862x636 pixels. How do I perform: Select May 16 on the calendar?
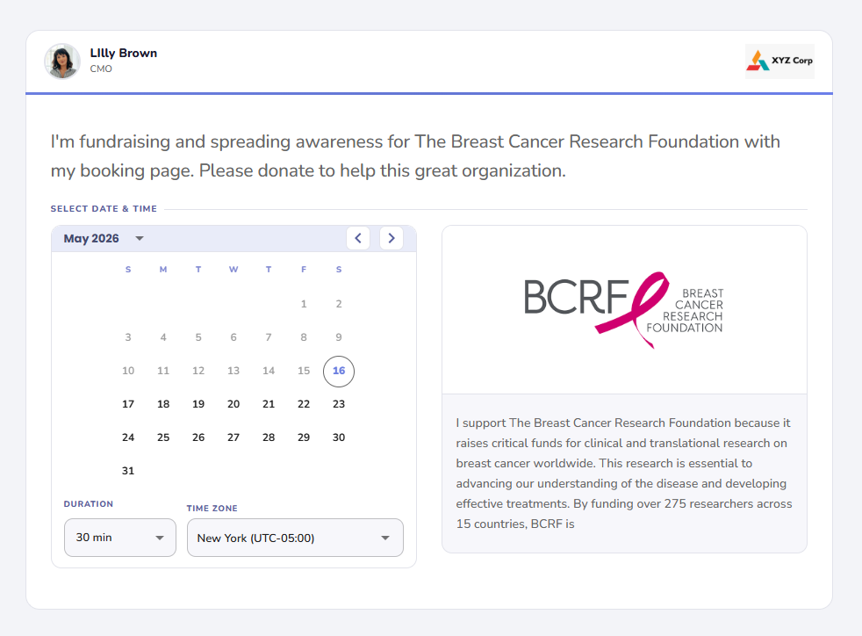[339, 371]
